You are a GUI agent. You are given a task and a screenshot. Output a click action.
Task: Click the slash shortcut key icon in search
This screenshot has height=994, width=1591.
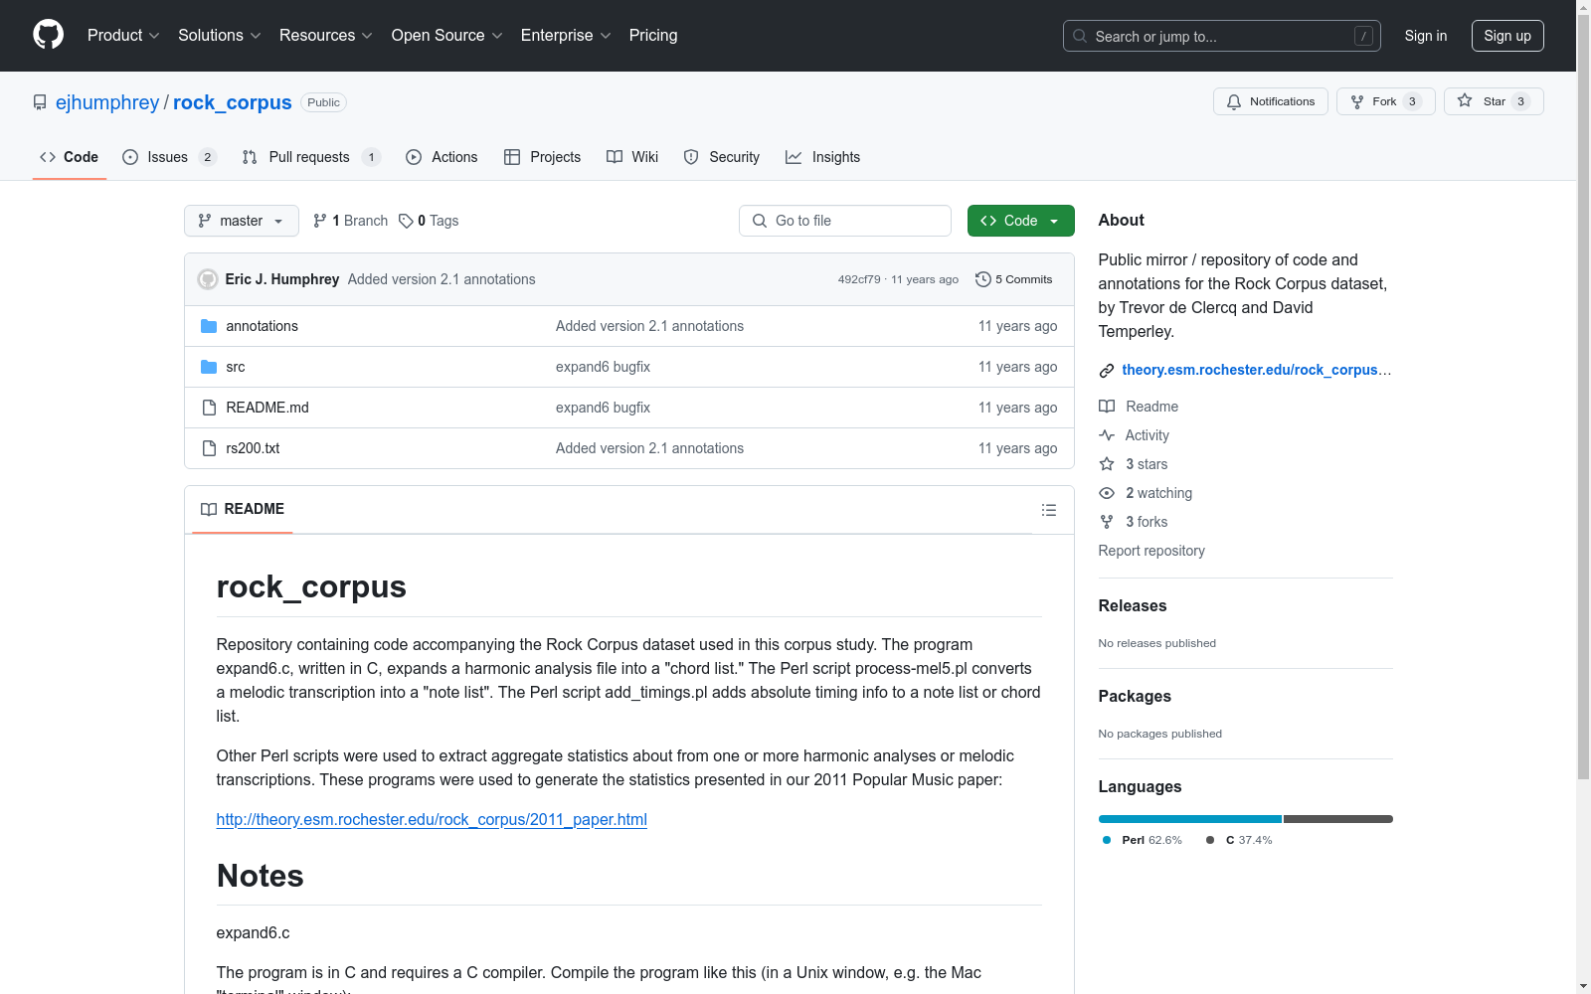1363,36
